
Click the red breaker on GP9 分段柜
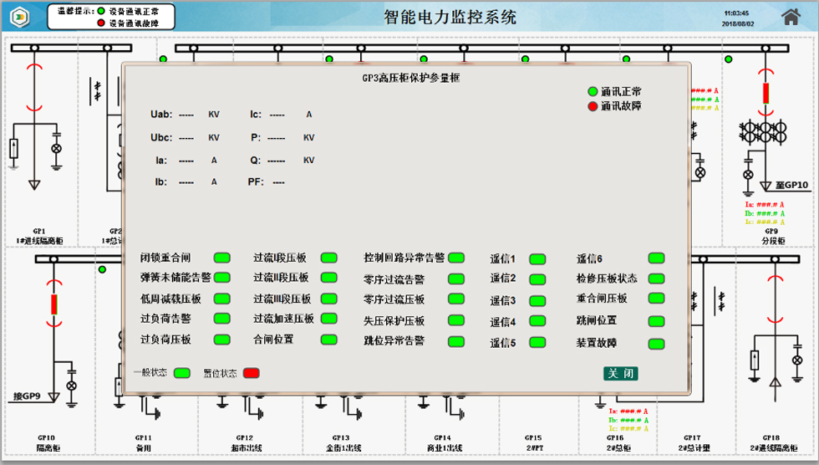[764, 93]
